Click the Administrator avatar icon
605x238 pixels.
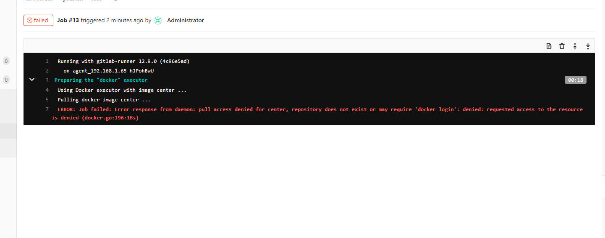pyautogui.click(x=158, y=20)
